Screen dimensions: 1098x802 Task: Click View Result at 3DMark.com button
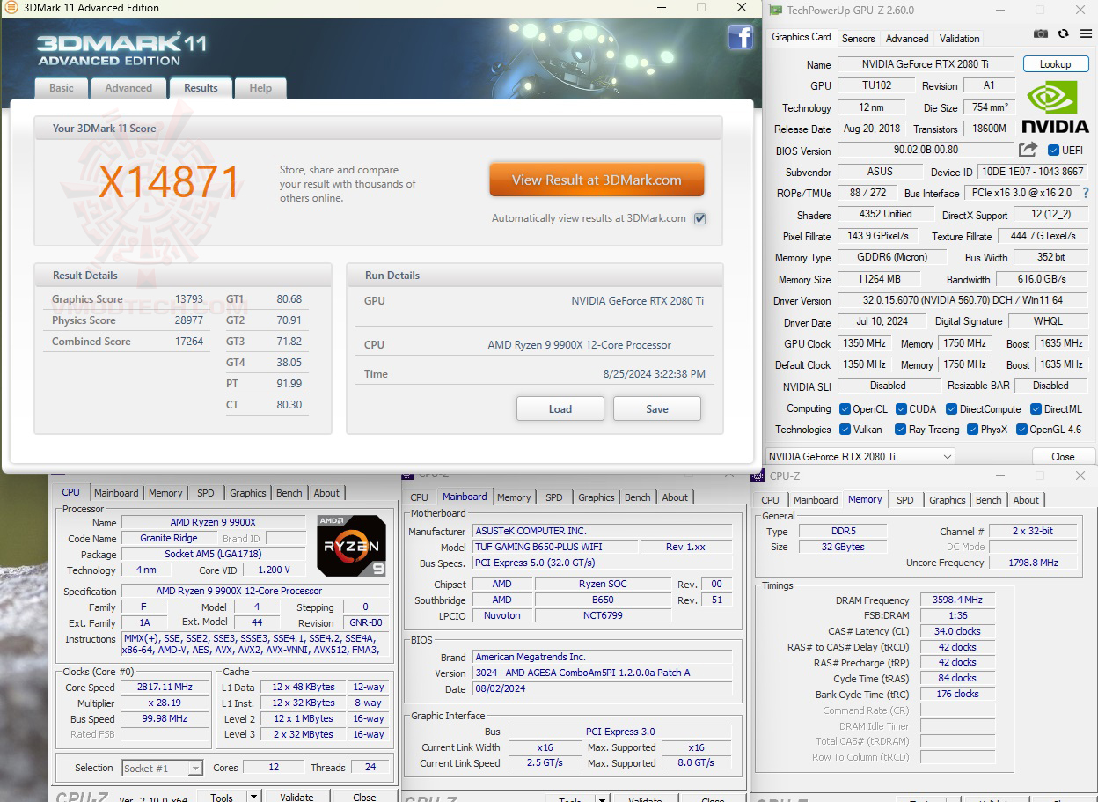(597, 179)
